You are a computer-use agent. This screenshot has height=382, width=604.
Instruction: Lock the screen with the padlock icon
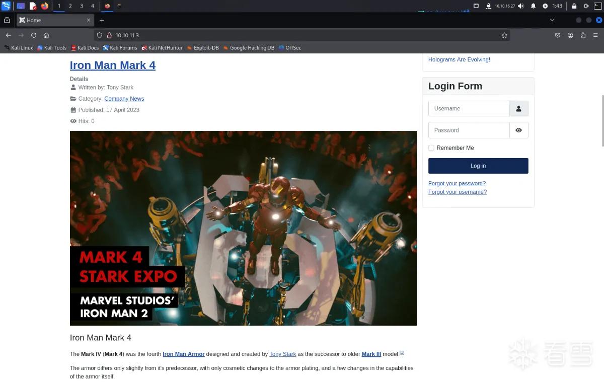click(573, 6)
